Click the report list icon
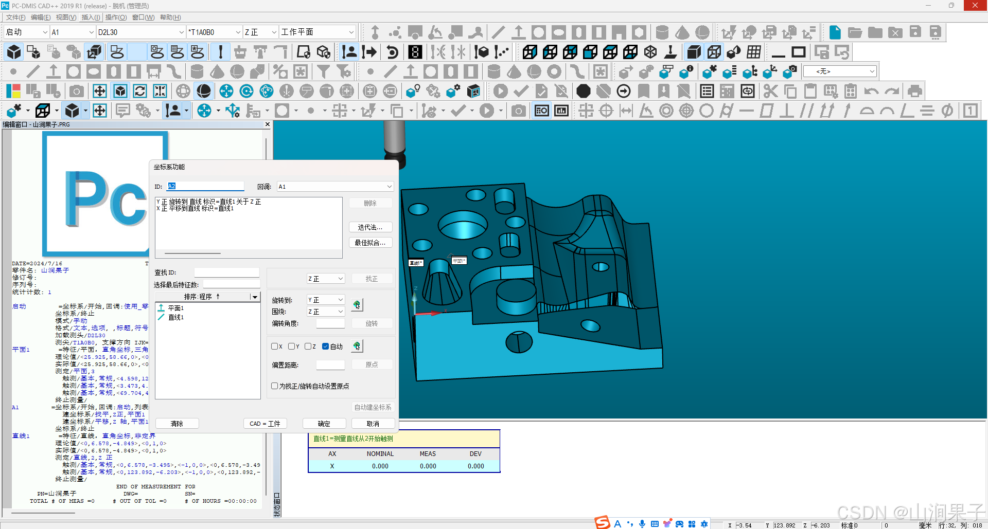Screen dimensions: 988x529 [707, 92]
